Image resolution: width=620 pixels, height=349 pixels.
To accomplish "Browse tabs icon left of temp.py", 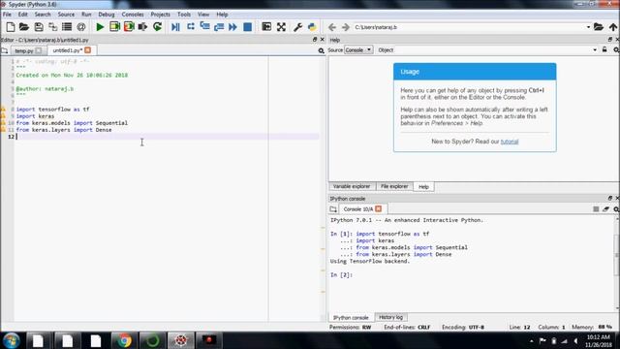I will [5, 50].
